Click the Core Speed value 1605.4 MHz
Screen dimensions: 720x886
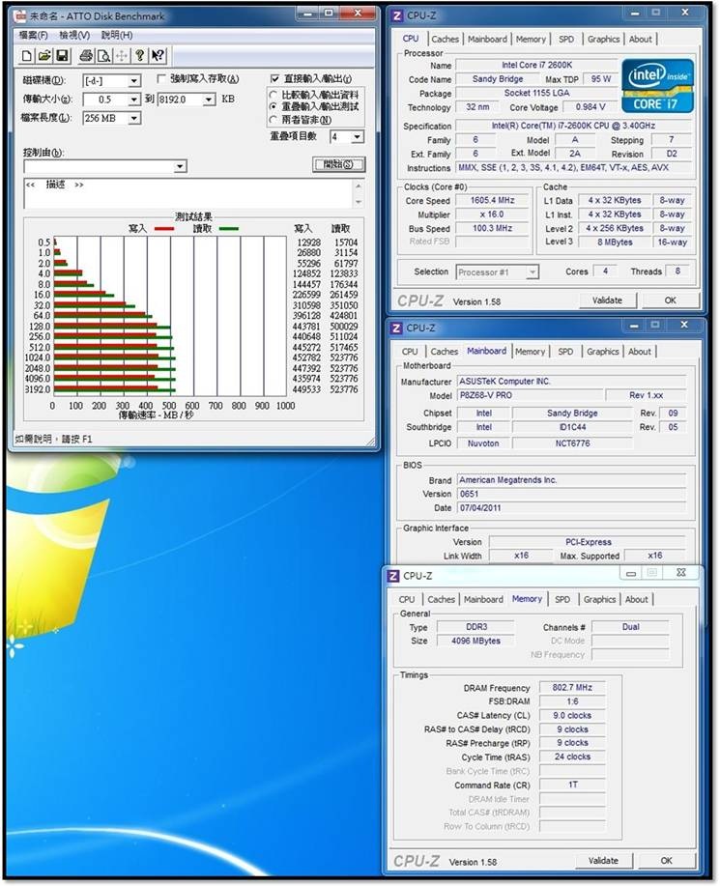[492, 201]
